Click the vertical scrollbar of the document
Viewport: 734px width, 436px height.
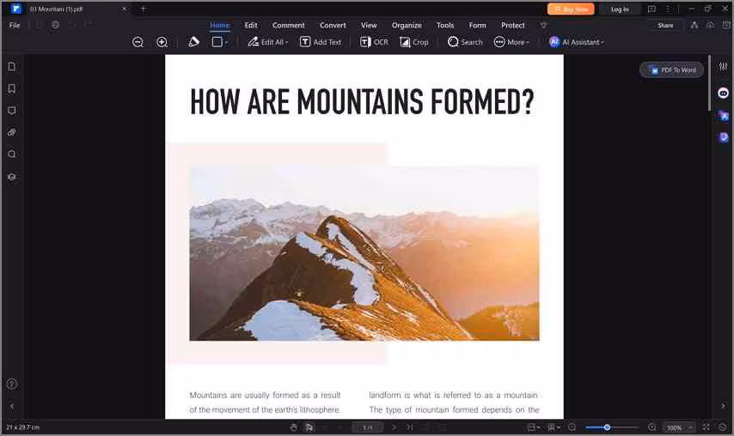point(710,83)
